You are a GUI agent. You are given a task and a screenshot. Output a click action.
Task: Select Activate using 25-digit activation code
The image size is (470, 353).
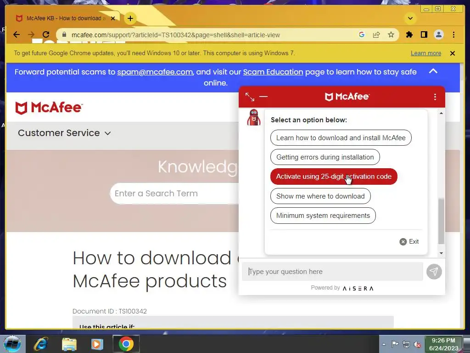coord(334,176)
